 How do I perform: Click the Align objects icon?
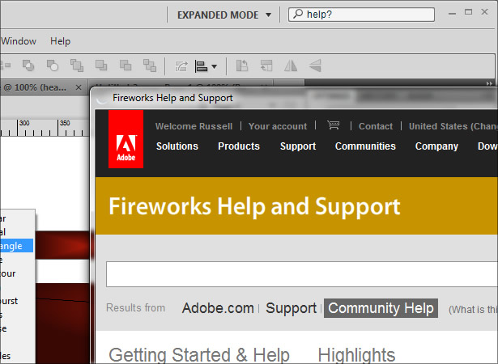(201, 66)
